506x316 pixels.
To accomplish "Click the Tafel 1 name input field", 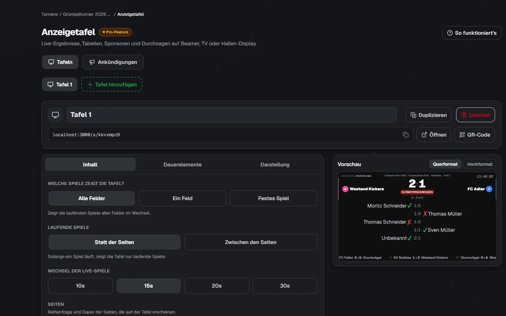I will point(232,115).
